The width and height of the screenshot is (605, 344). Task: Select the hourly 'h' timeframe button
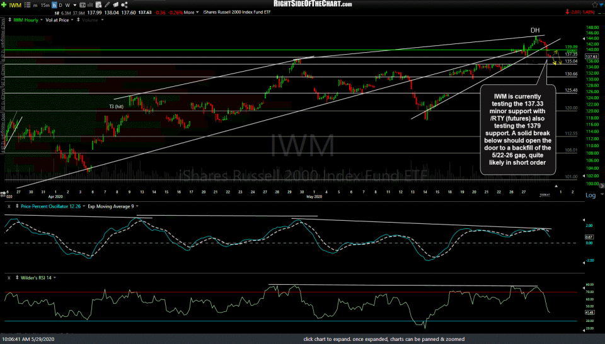pyautogui.click(x=54, y=5)
